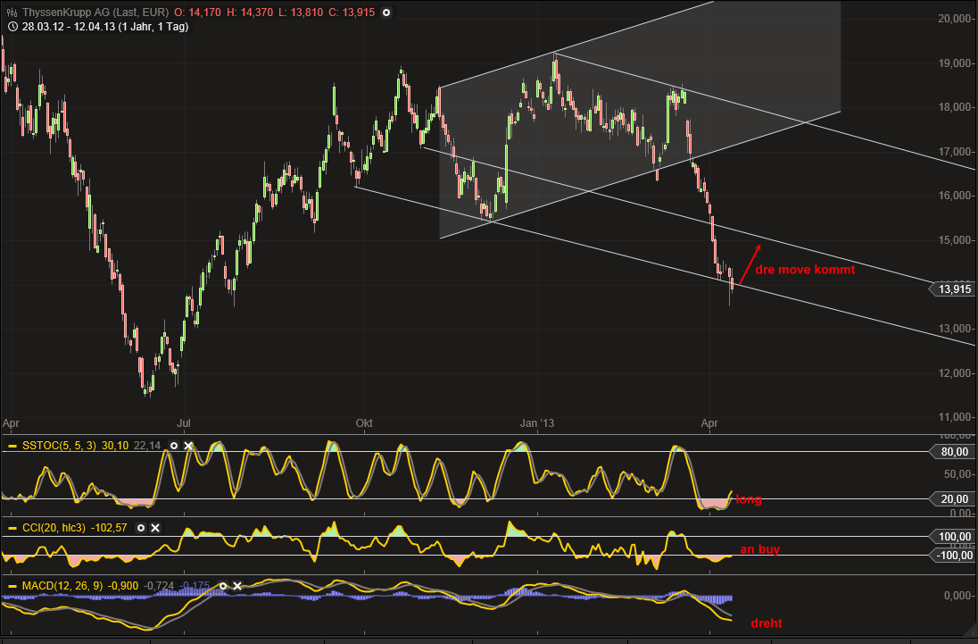The height and width of the screenshot is (644, 978).
Task: Click the 20,000 price axis label
Action: click(954, 19)
